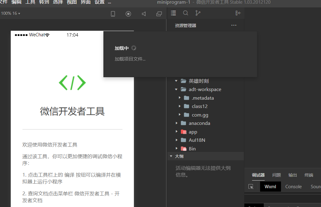
Task: Open the 100% 16 zoom dropdown
Action: pyautogui.click(x=11, y=13)
